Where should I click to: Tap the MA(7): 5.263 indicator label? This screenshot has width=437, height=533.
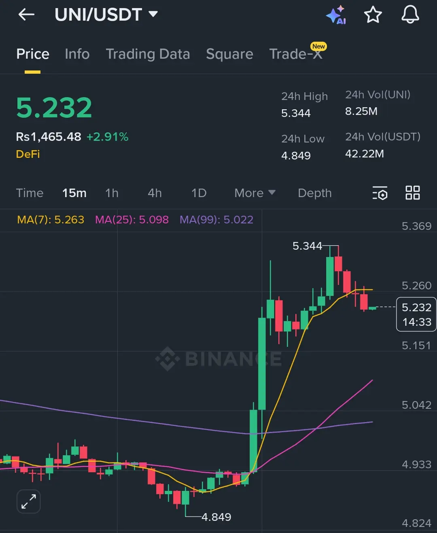click(51, 220)
